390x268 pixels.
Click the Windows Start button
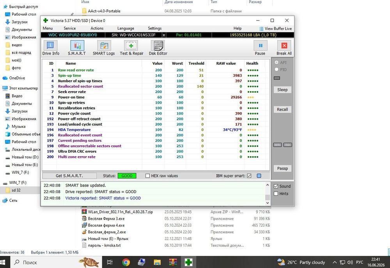2,262
